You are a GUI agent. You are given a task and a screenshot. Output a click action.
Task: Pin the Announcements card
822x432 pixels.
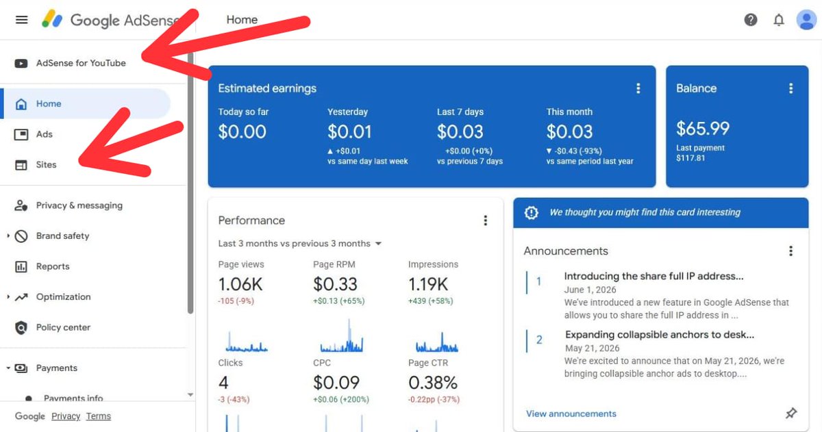(x=791, y=414)
